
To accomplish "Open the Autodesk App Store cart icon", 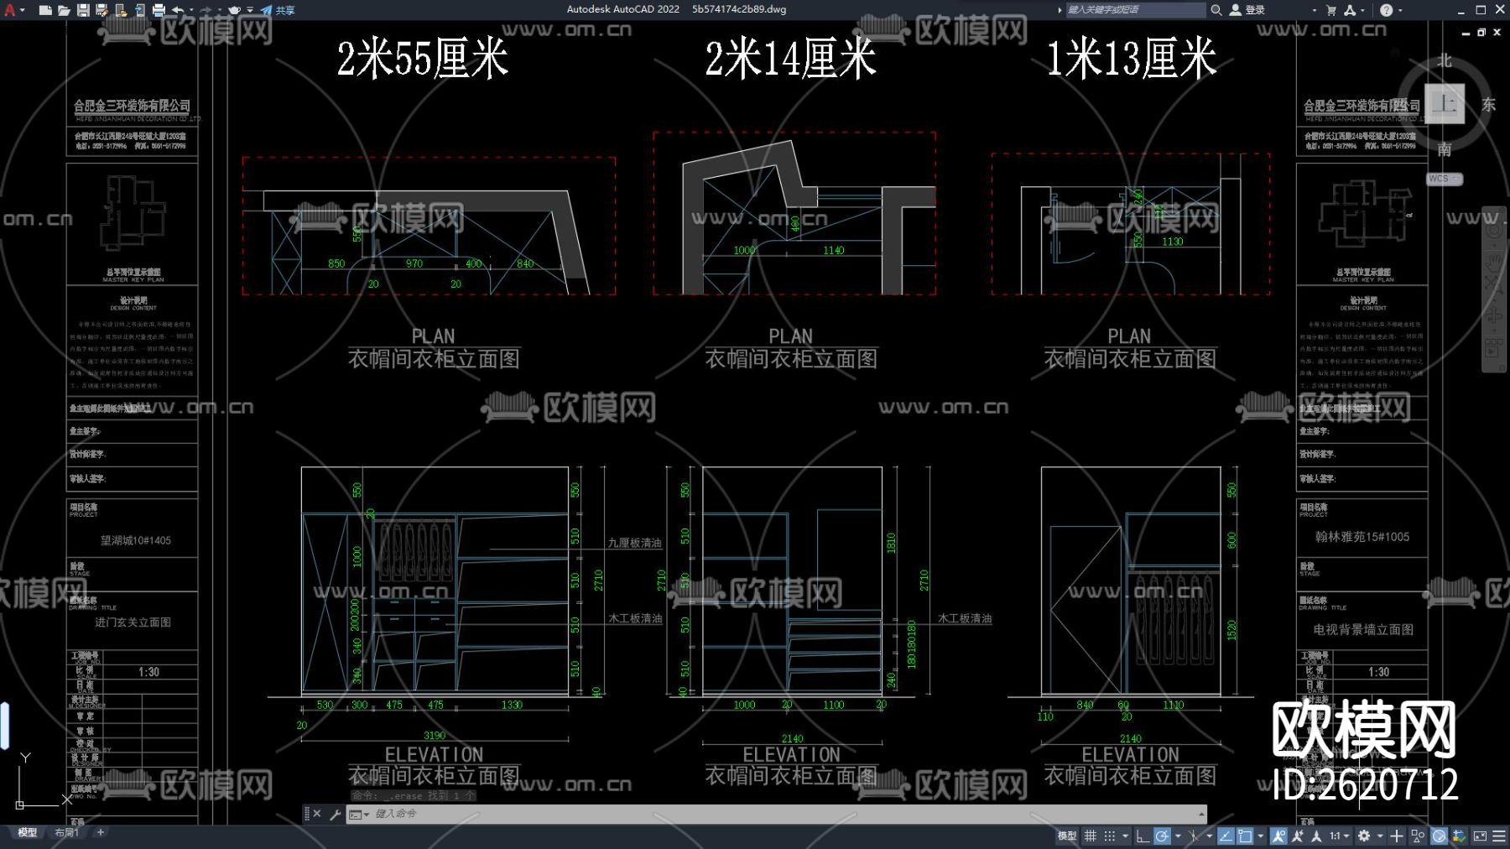I will (x=1331, y=10).
